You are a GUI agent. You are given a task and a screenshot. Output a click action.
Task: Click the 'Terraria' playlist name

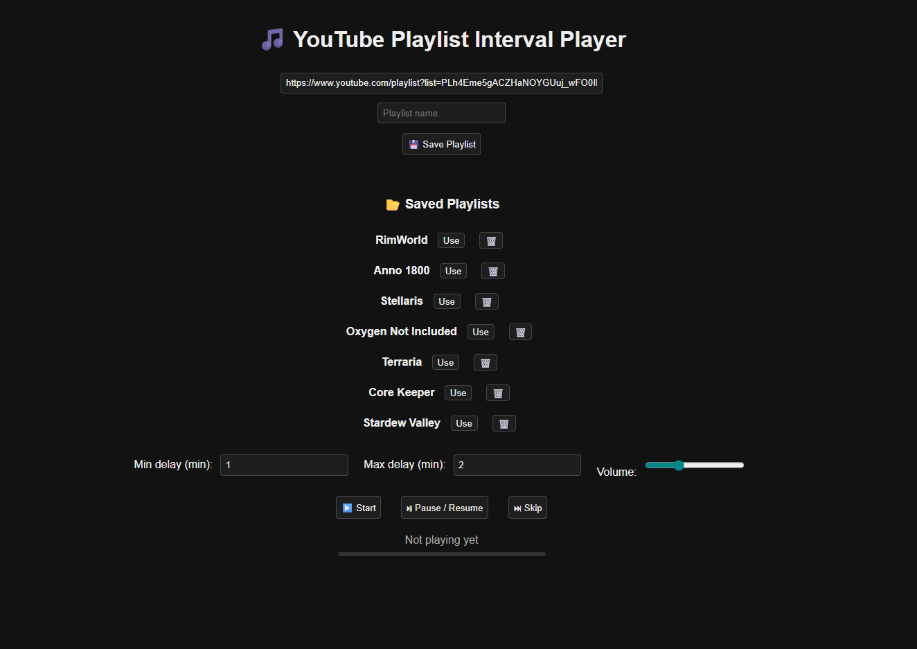402,362
